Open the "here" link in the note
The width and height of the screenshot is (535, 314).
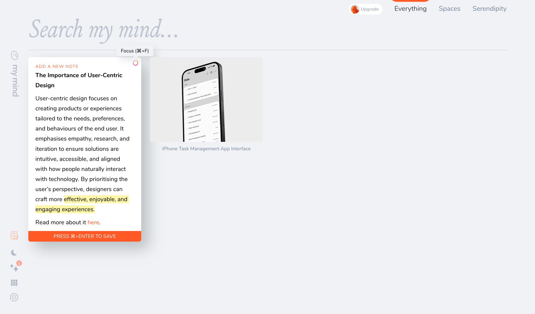pos(93,222)
